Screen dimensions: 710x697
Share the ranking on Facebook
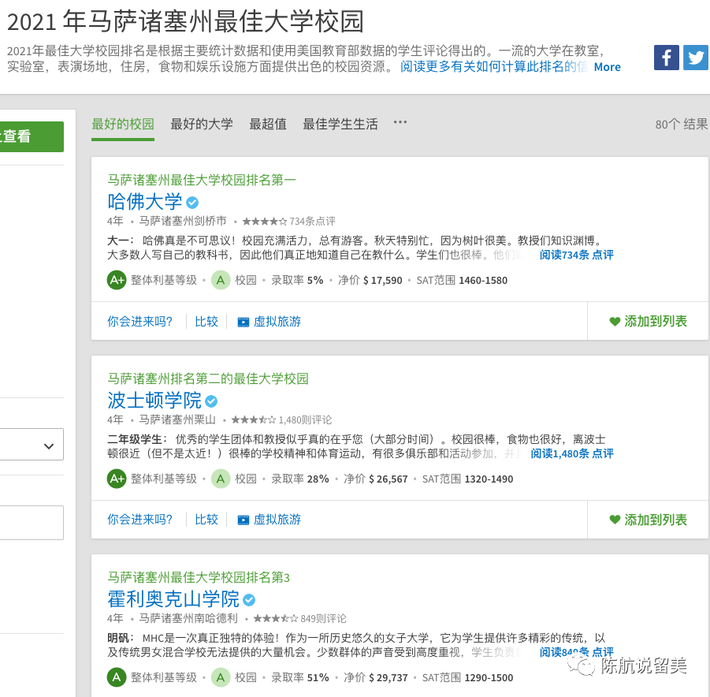[666, 58]
